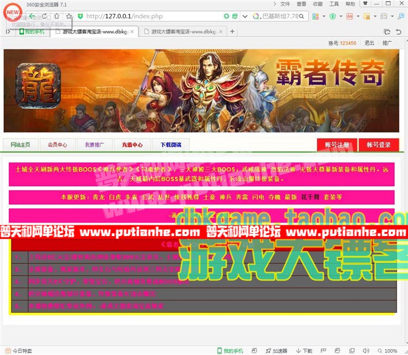Click the 推广 link at top right
Viewport: 408px width, 355px height.
387,43
